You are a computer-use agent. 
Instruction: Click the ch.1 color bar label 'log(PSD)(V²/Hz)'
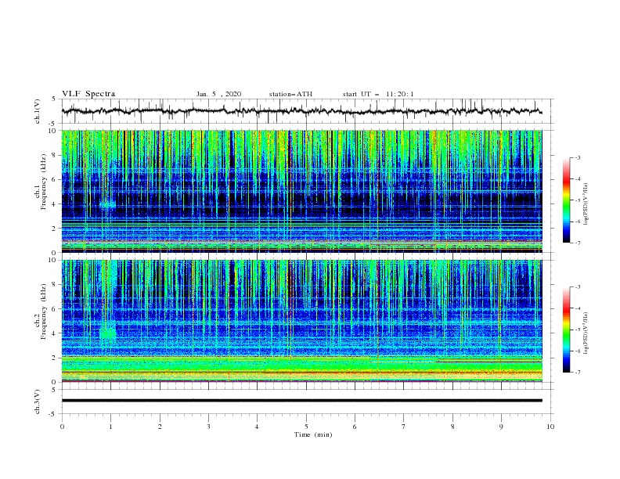click(586, 204)
